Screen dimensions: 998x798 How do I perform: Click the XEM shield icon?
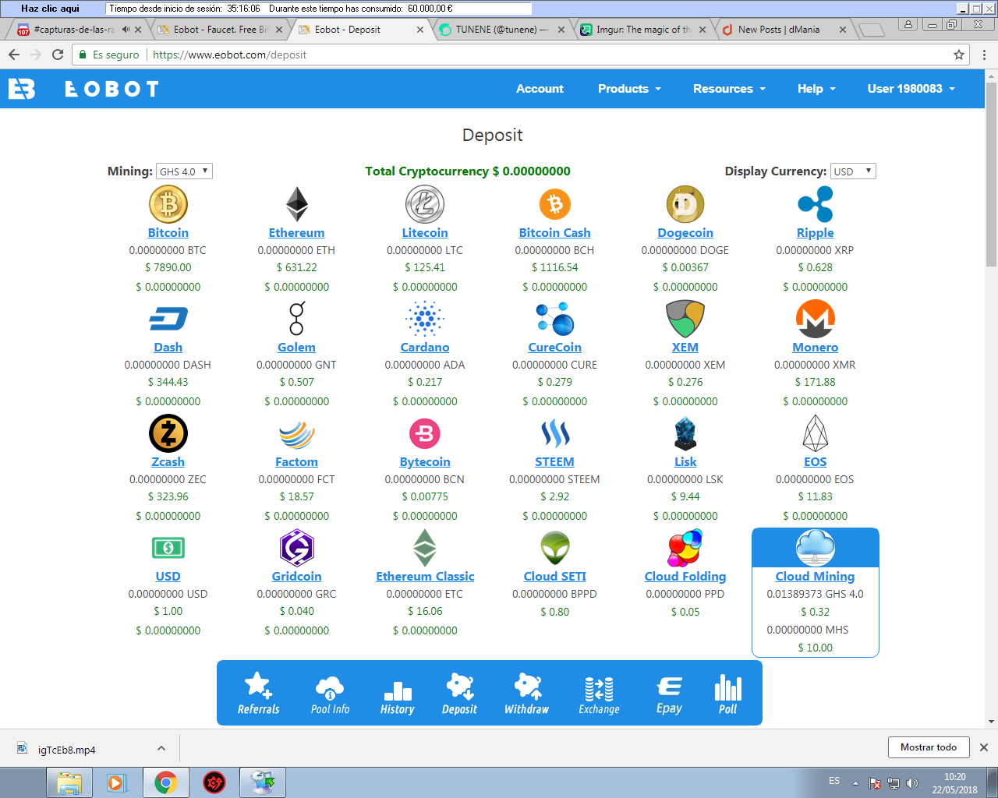click(685, 319)
